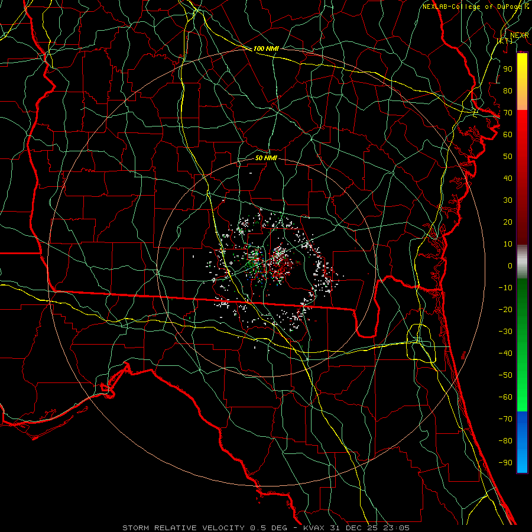Click the "80" value on velocity scale
The height and width of the screenshot is (532, 532).
tap(508, 91)
